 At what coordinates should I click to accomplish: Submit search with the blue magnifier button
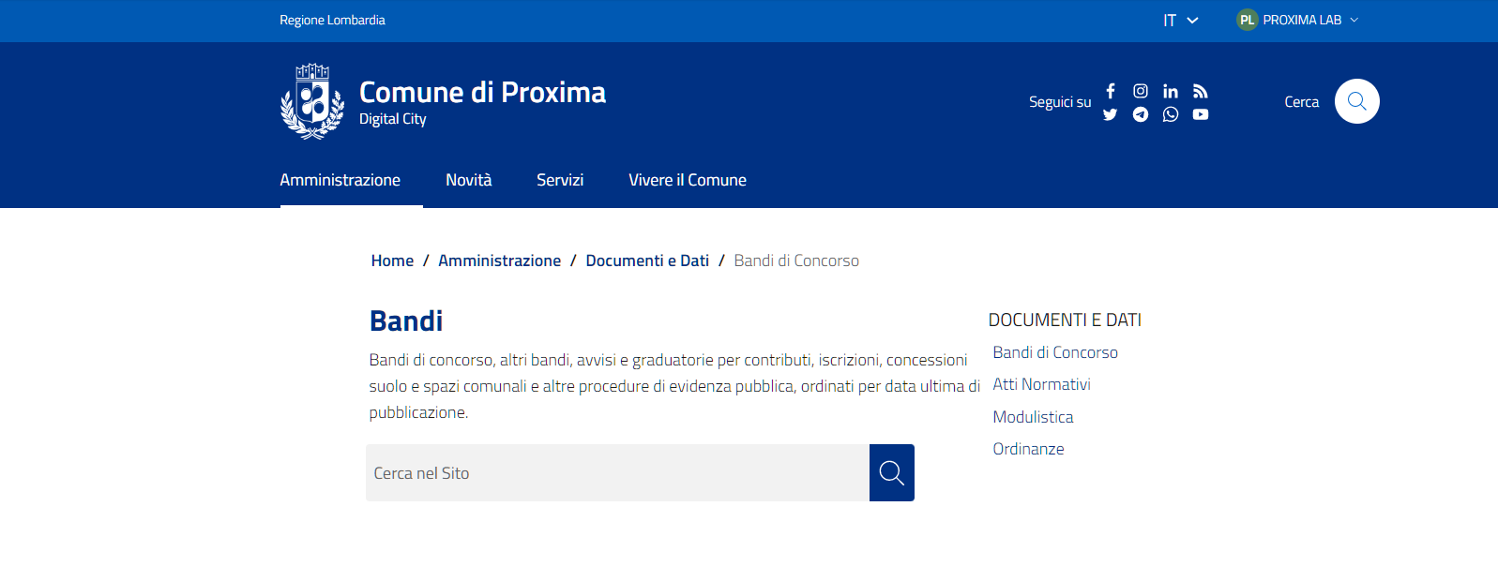(x=891, y=473)
